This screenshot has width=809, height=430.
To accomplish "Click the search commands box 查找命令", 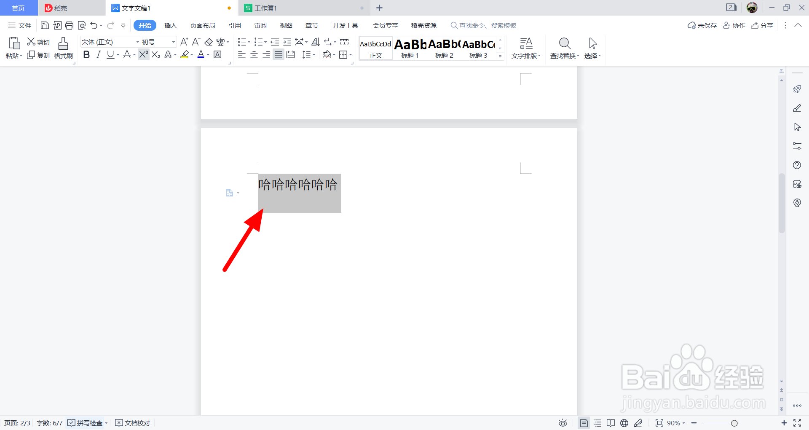I will [484, 26].
